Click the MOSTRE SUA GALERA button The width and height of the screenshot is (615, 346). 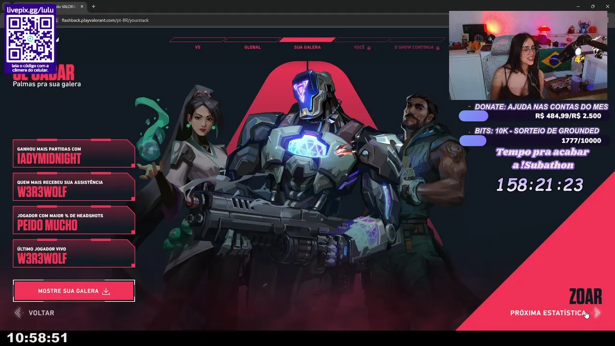click(x=74, y=291)
